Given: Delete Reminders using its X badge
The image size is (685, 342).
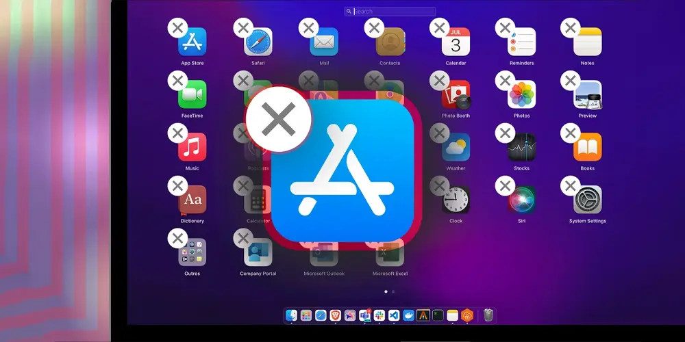Looking at the screenshot, I should point(506,28).
